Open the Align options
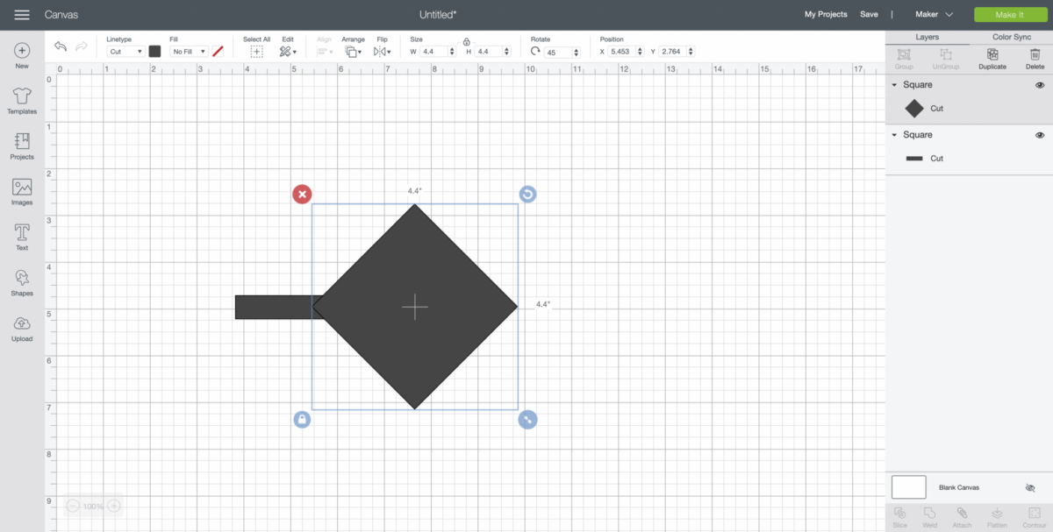Image resolution: width=1053 pixels, height=532 pixels. [x=325, y=52]
